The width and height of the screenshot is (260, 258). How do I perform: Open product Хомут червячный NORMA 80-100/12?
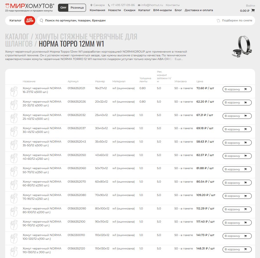tap(42, 210)
